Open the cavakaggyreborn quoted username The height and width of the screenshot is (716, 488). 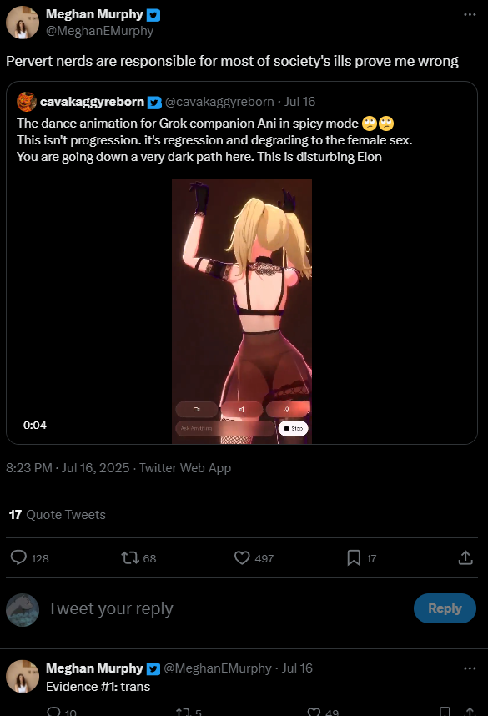point(93,101)
